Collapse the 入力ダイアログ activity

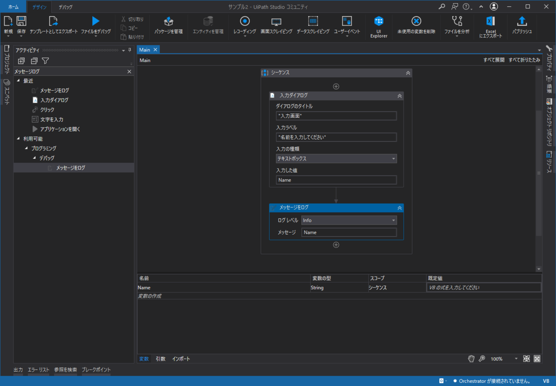[x=399, y=96]
